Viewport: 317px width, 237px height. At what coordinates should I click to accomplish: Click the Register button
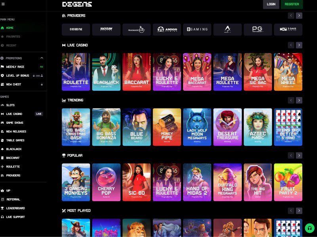click(x=292, y=4)
